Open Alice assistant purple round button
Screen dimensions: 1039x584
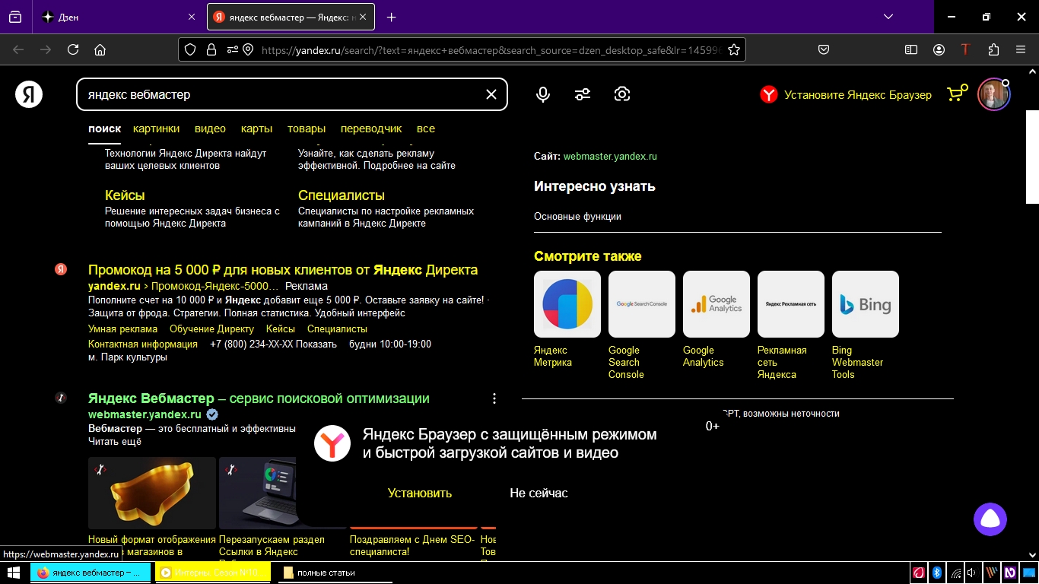click(990, 519)
